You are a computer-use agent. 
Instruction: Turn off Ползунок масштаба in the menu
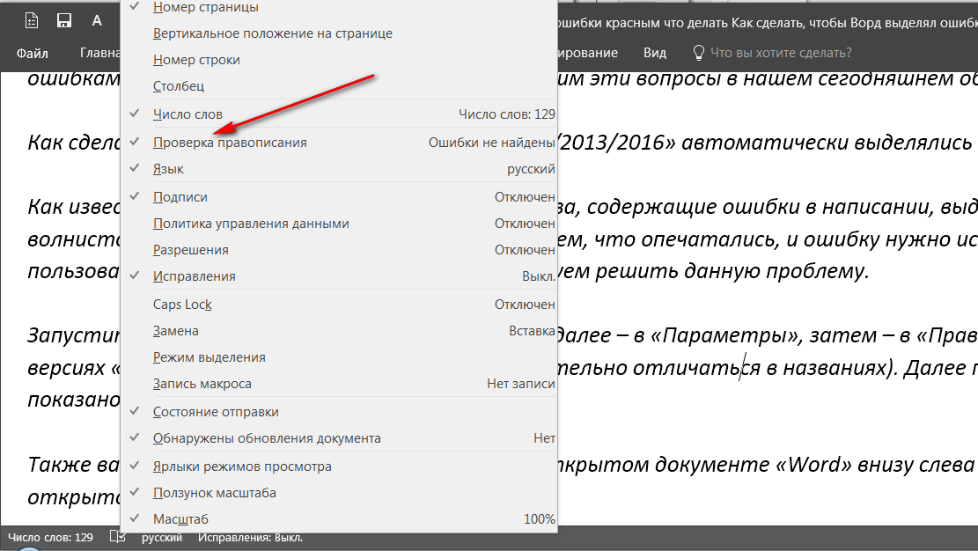tap(214, 493)
